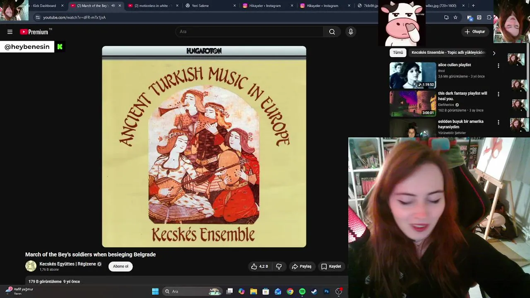Viewport: 530px width, 298px height.
Task: Switch to the 'Kick Dashboard' tab
Action: (x=44, y=6)
